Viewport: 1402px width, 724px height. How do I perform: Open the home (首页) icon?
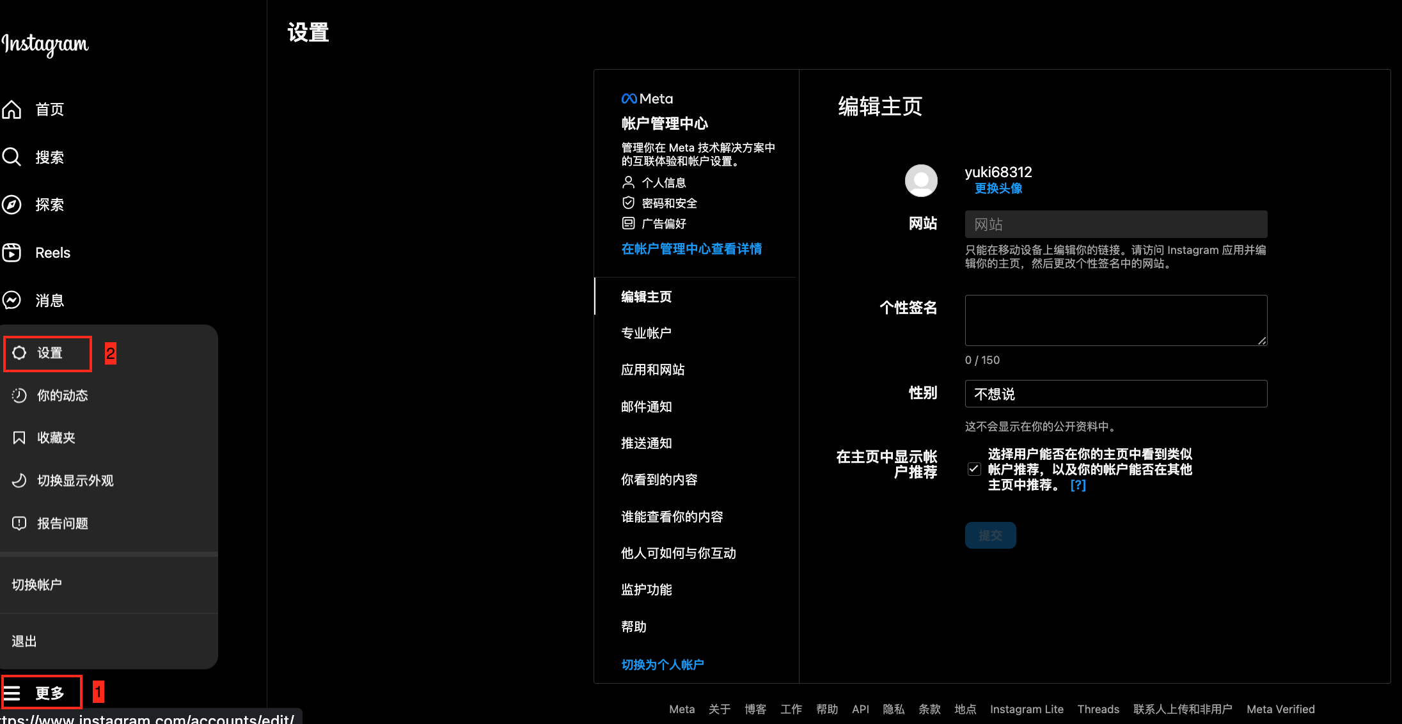tap(12, 109)
